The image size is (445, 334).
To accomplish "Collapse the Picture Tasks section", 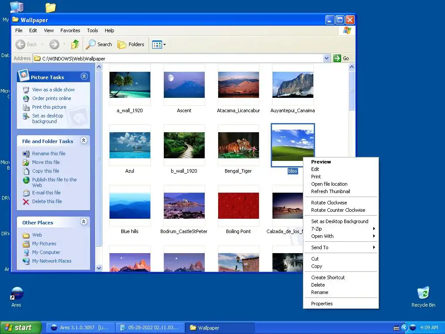I will tap(84, 77).
